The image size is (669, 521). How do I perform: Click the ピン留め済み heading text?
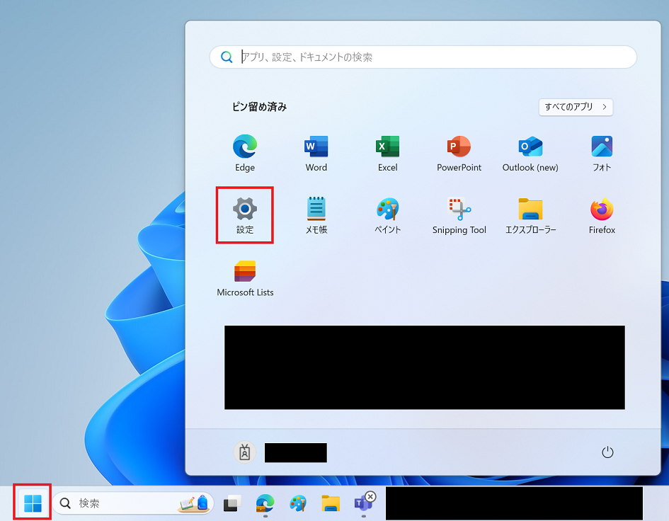pos(259,107)
